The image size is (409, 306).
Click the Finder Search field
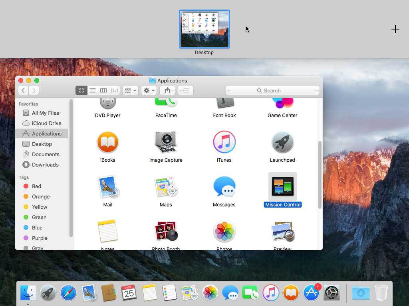(x=272, y=90)
